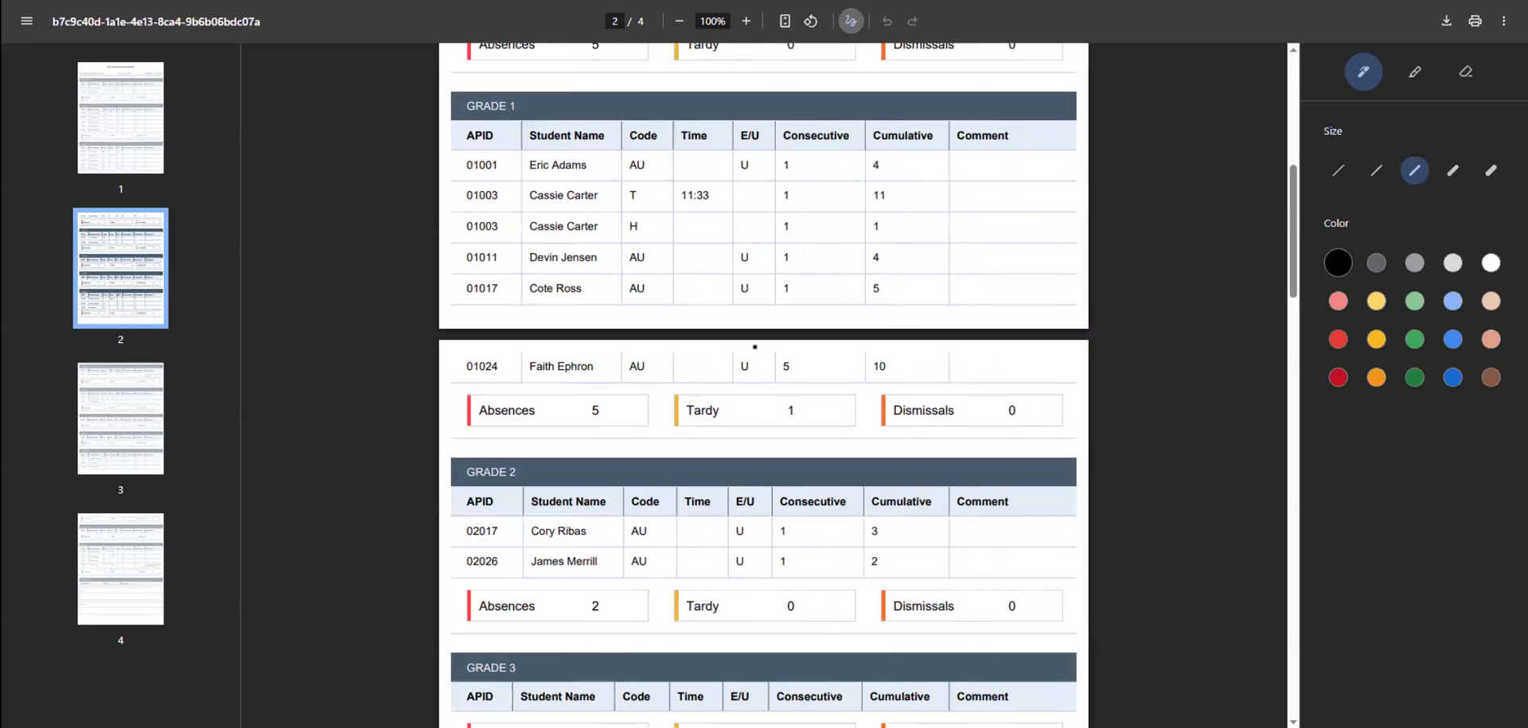Image resolution: width=1528 pixels, height=728 pixels.
Task: Rotate the document counterclockwise
Action: pyautogui.click(x=811, y=21)
